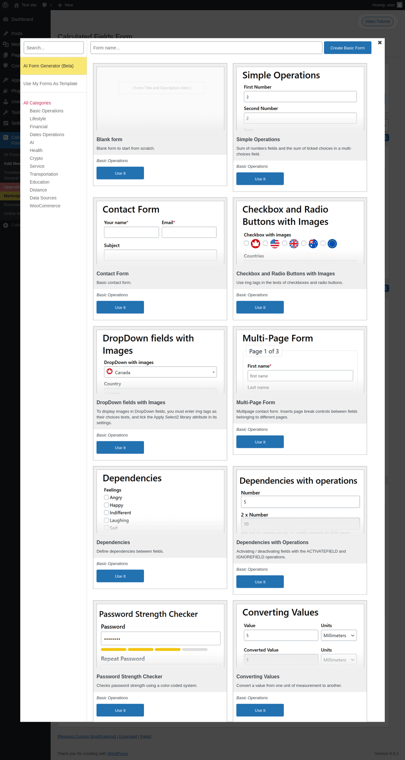This screenshot has width=405, height=760.
Task: Use It for Contact Form template
Action: pos(120,307)
